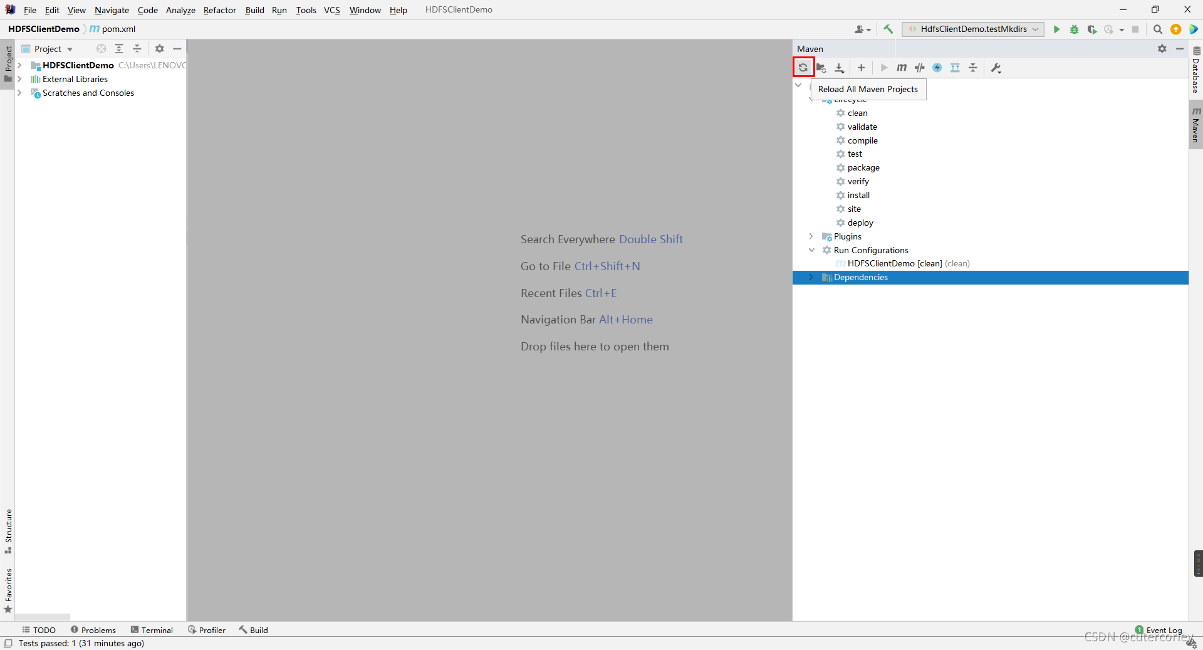Screen dimensions: 1203x650
Task: Add Maven projects with the plus icon
Action: click(862, 68)
